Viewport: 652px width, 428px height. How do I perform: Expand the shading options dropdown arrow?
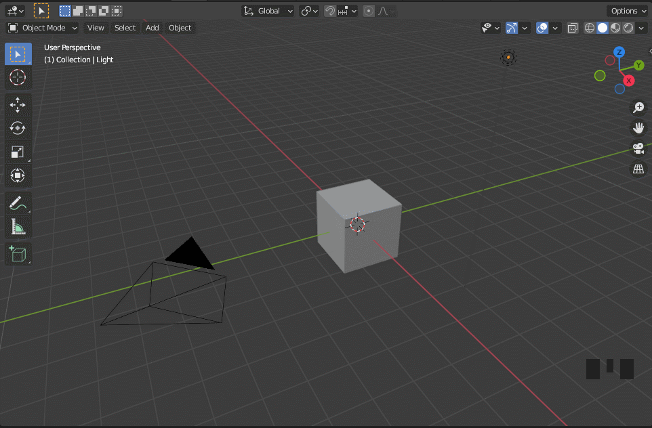point(641,28)
